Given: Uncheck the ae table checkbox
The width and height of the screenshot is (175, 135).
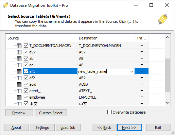Looking at the screenshot, I should click(26, 65).
